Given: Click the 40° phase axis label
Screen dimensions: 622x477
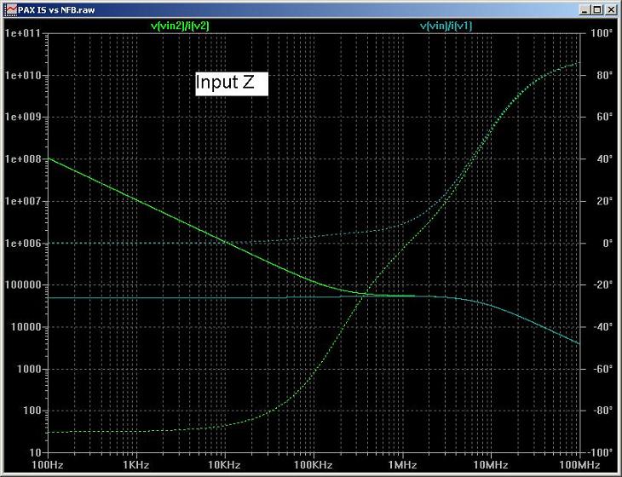Looking at the screenshot, I should pos(605,159).
